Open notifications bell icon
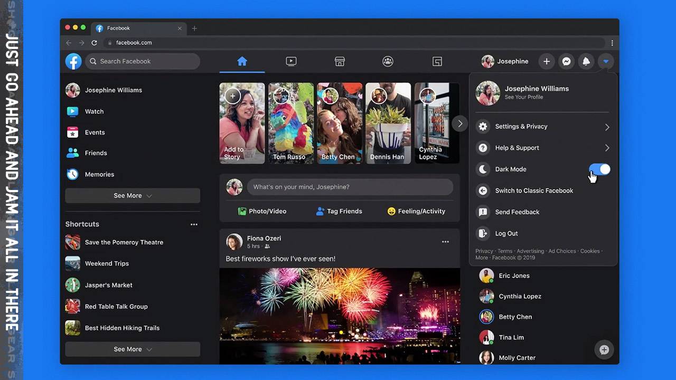 tap(586, 61)
